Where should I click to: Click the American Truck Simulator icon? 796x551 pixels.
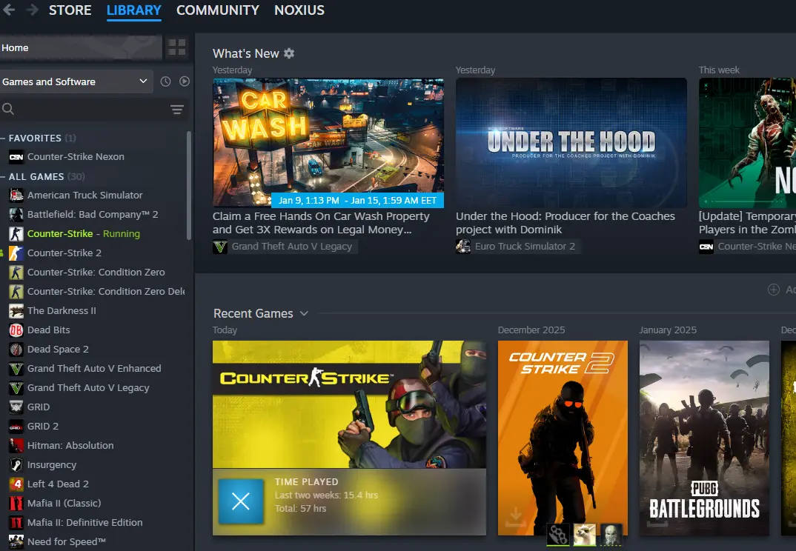coord(16,196)
